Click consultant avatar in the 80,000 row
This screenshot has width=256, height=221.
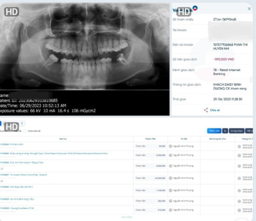tap(171, 146)
